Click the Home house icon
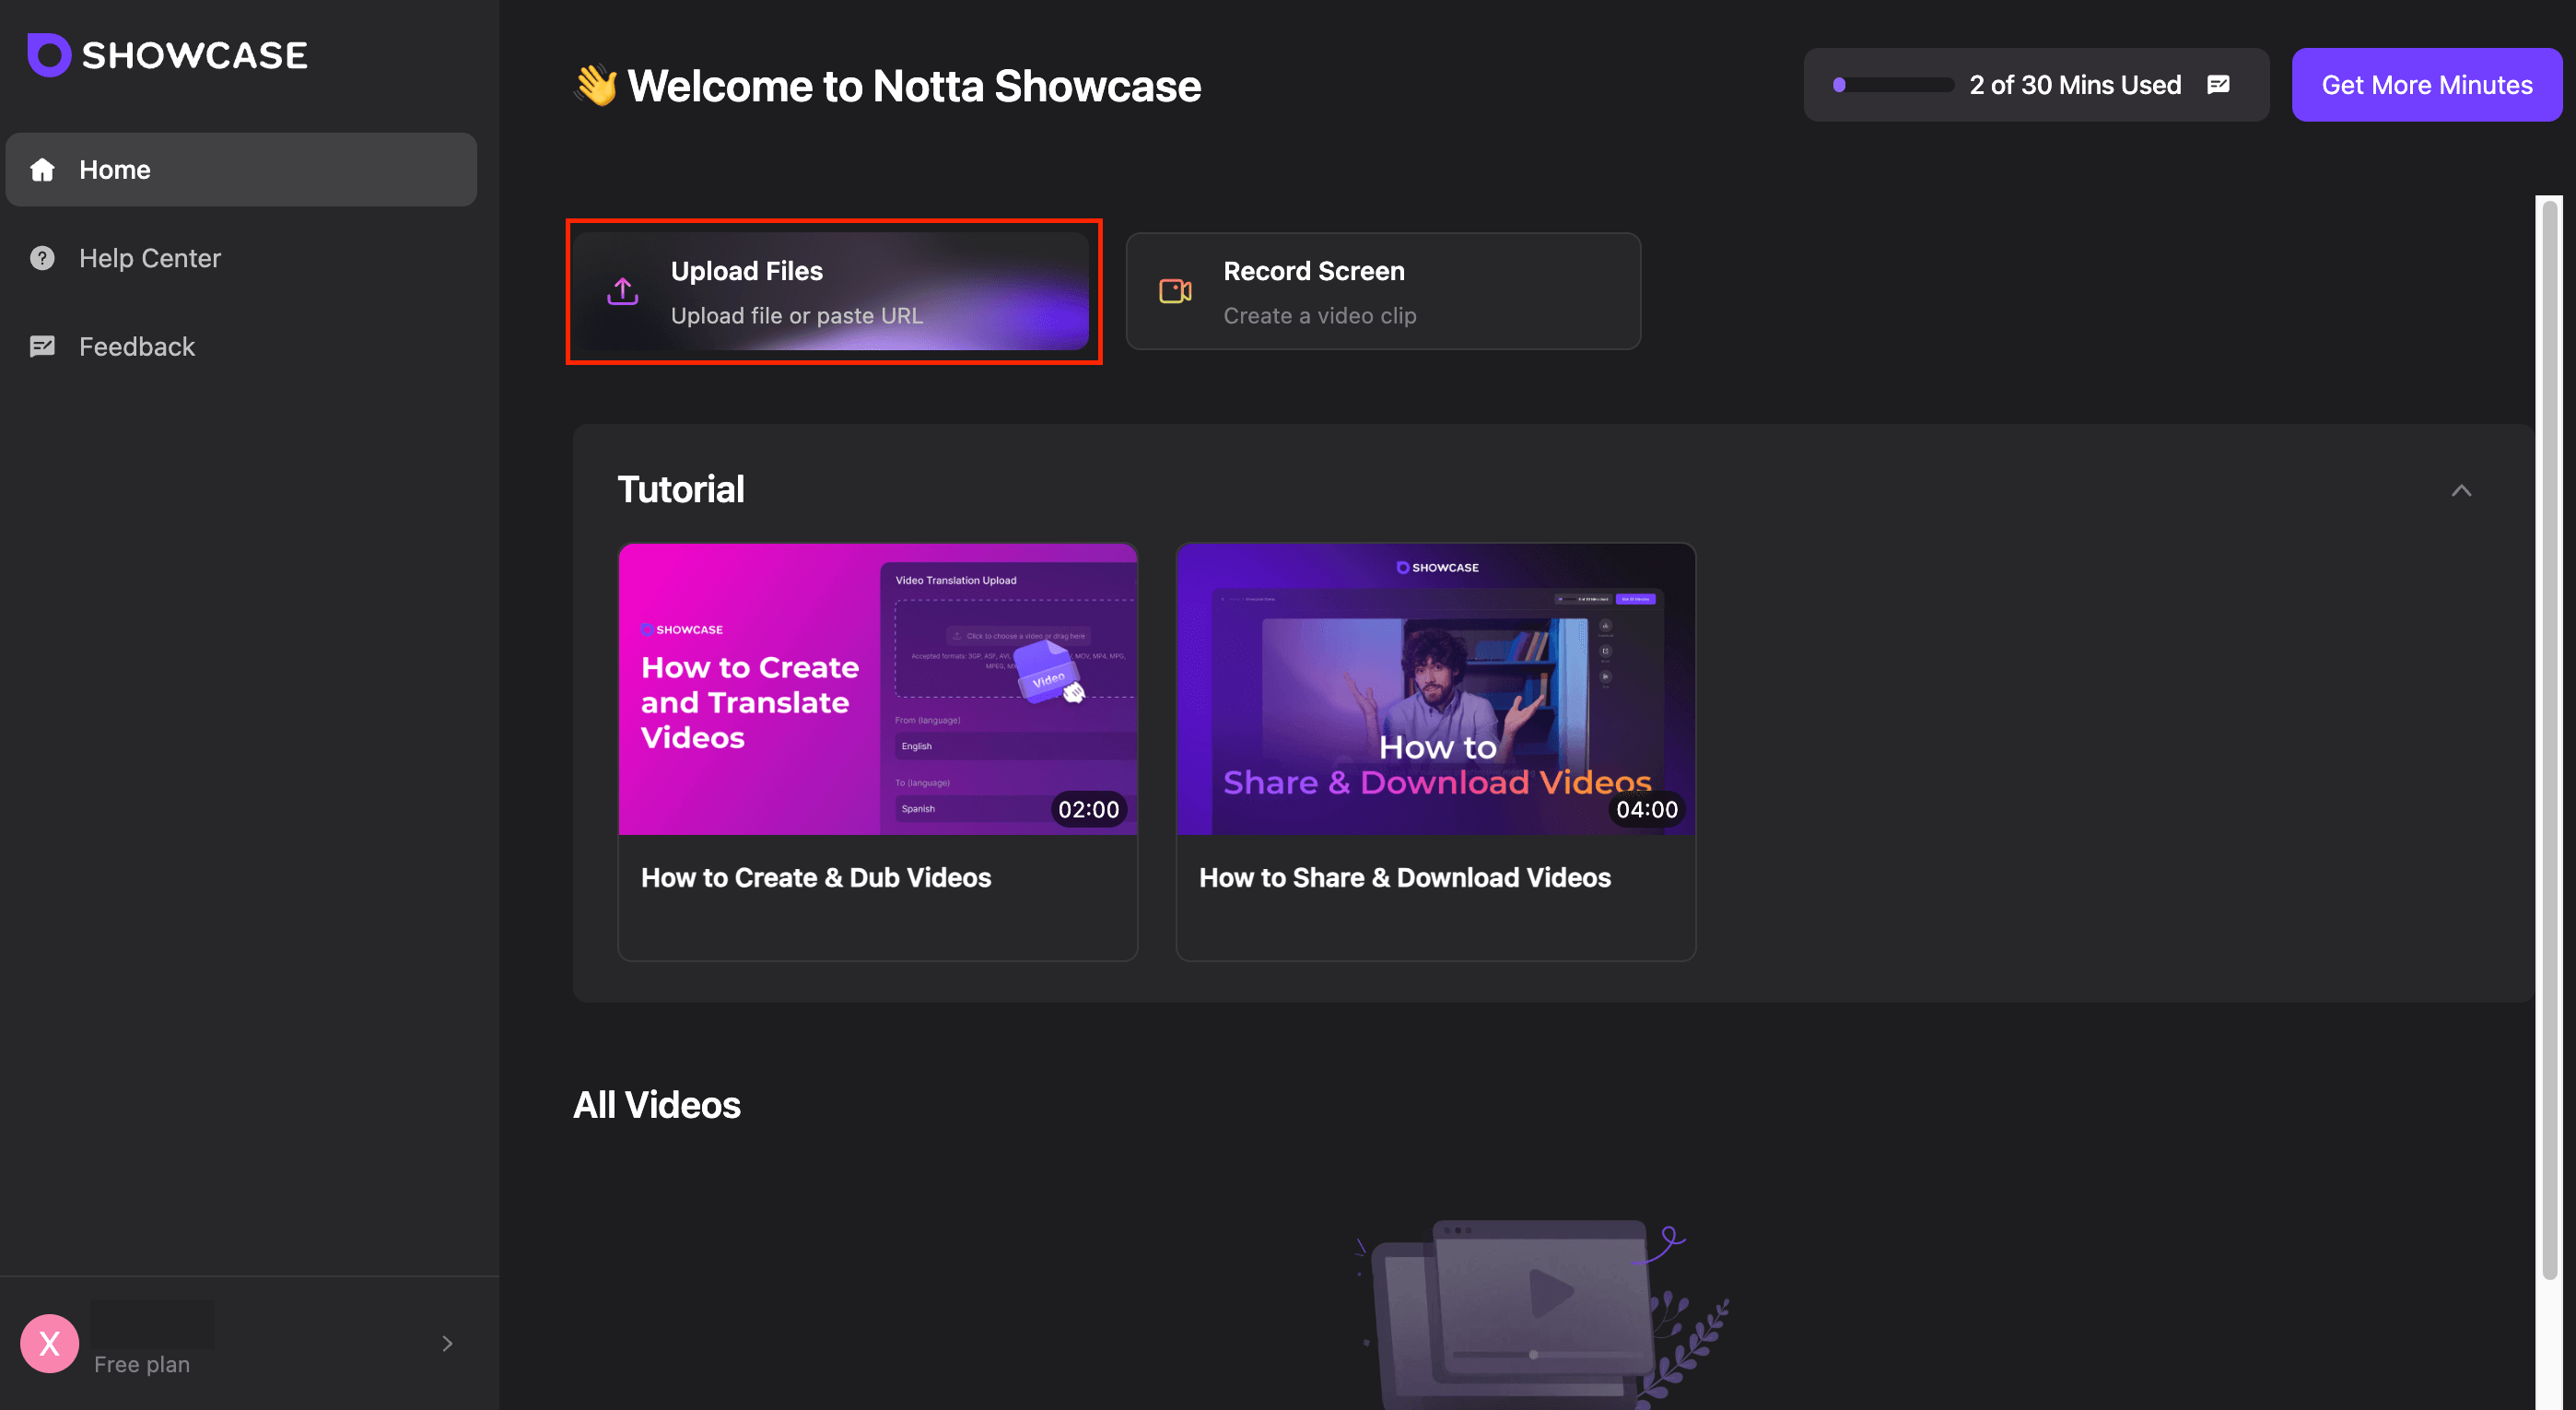Image resolution: width=2576 pixels, height=1410 pixels. [42, 170]
